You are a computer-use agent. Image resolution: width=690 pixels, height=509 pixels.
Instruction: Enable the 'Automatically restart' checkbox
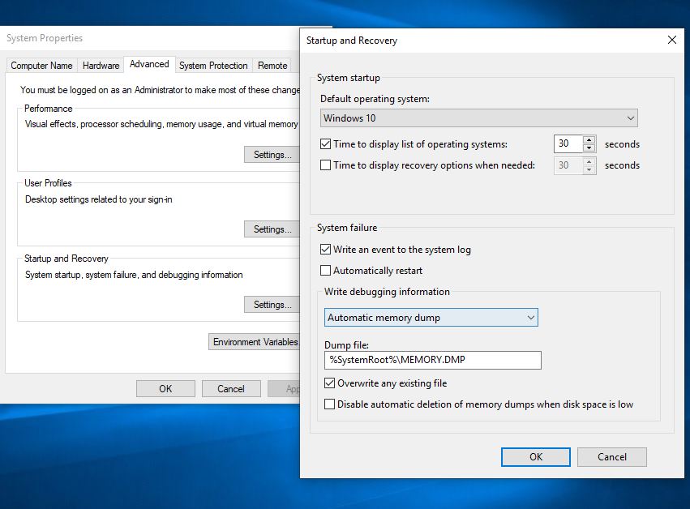(x=326, y=271)
